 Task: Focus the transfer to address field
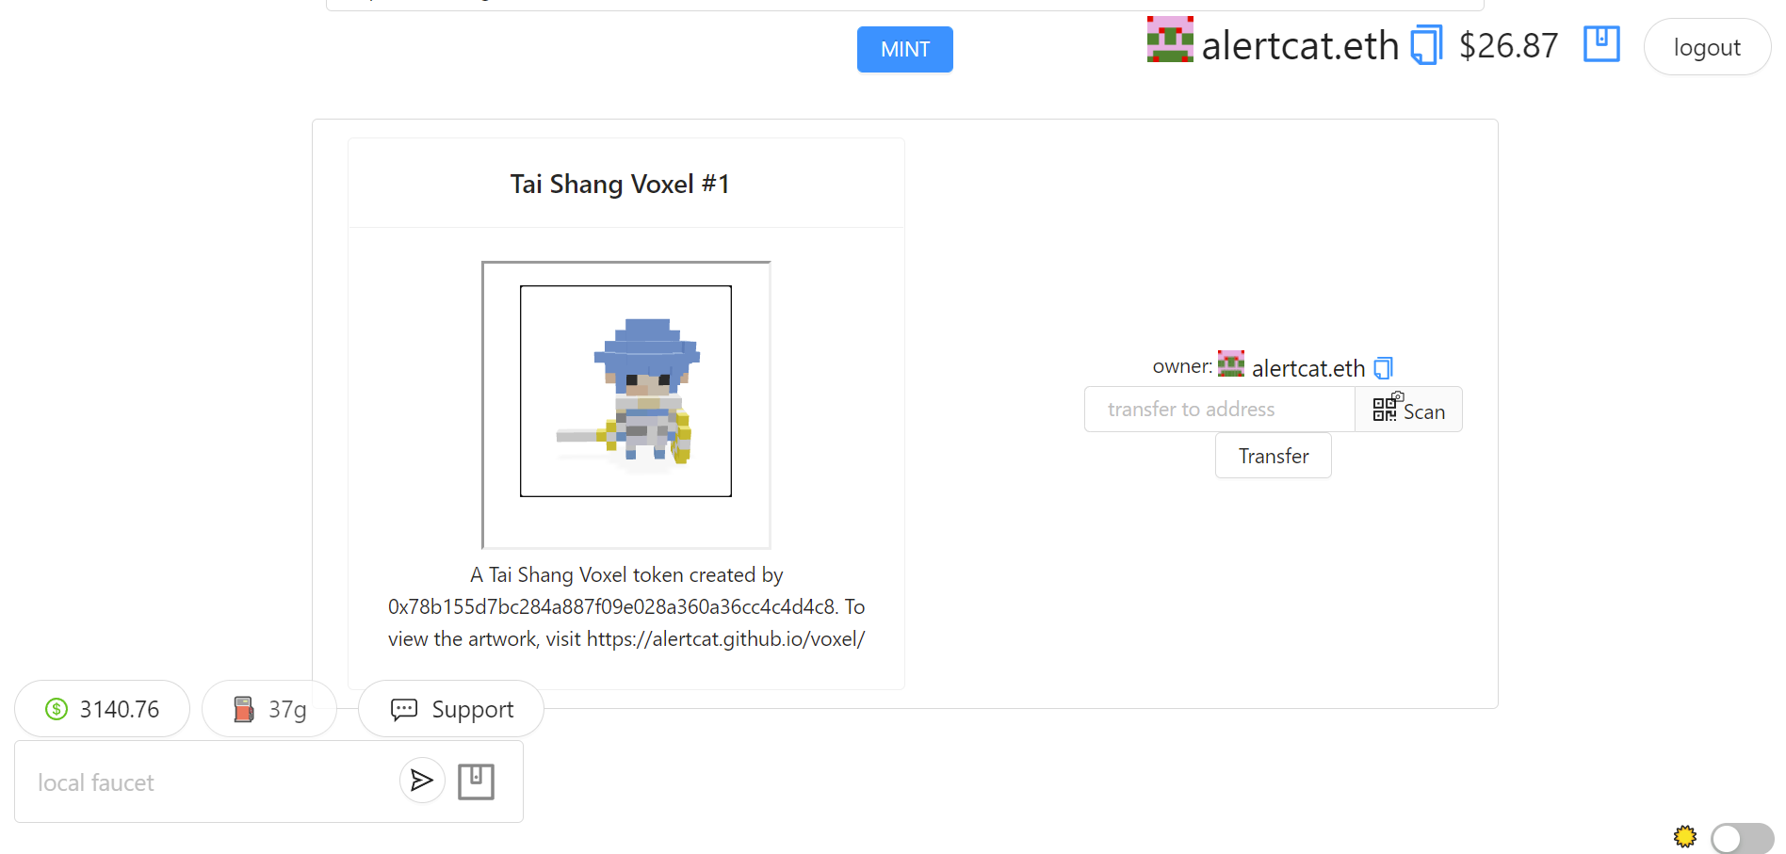[1220, 410]
